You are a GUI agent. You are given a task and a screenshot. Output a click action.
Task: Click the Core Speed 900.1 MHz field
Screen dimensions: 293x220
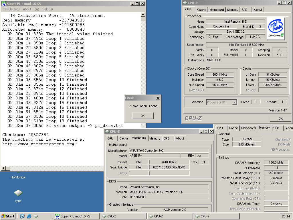tap(220, 74)
